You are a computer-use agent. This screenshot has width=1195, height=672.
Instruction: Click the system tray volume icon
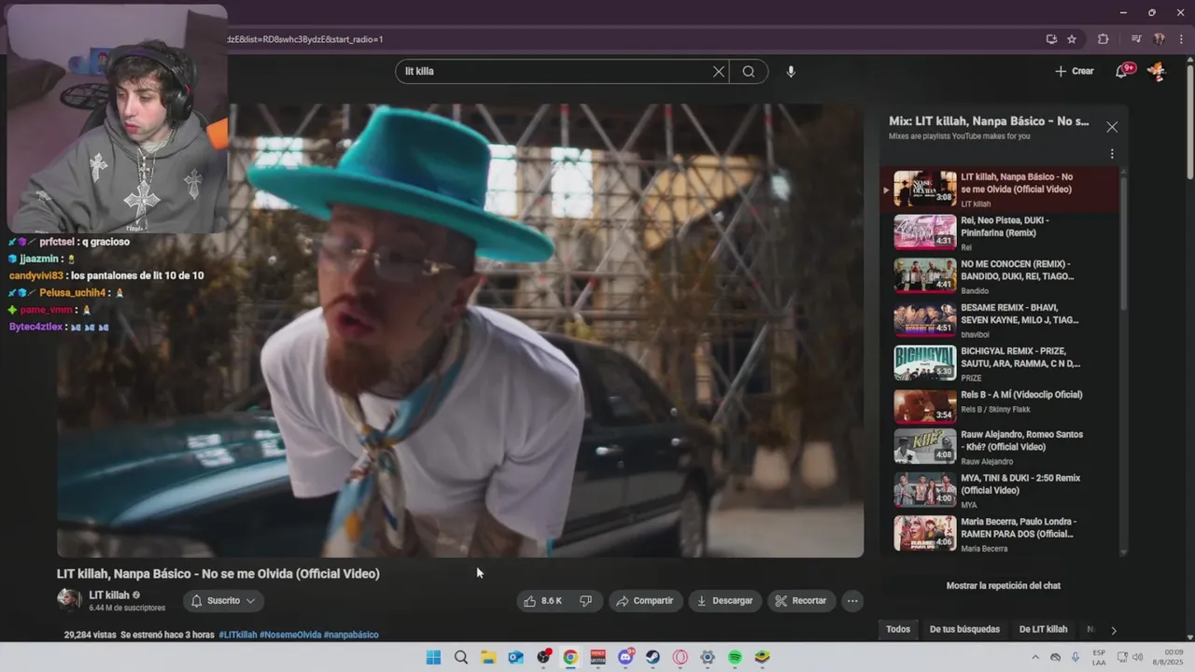1139,657
